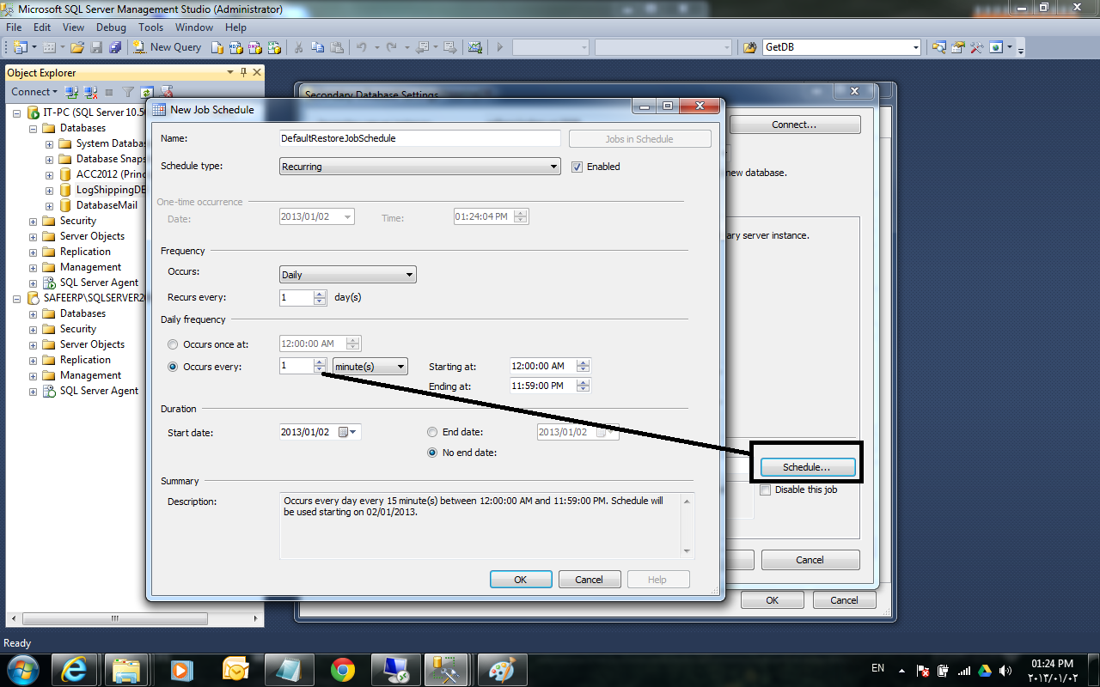Image resolution: width=1100 pixels, height=687 pixels.
Task: Click the Cut scissors icon
Action: (299, 47)
